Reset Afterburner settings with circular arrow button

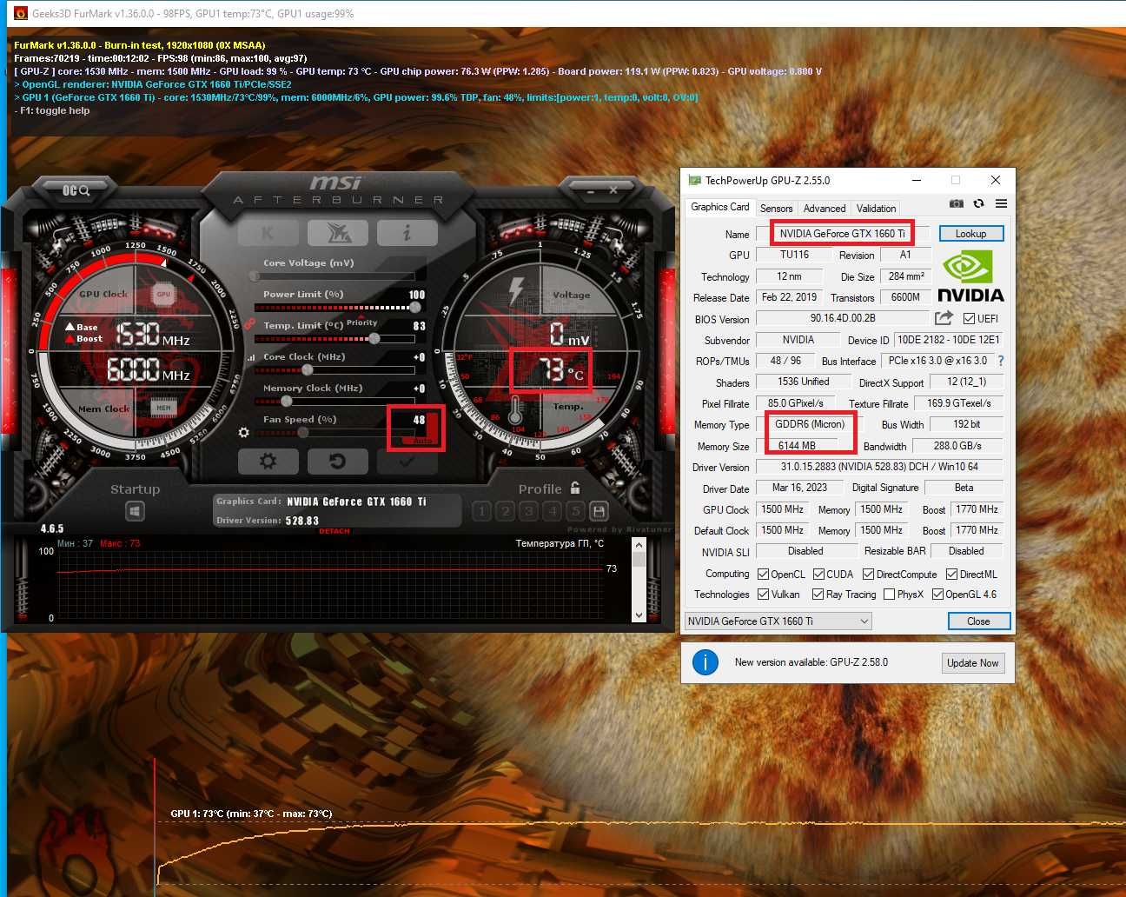[x=337, y=461]
